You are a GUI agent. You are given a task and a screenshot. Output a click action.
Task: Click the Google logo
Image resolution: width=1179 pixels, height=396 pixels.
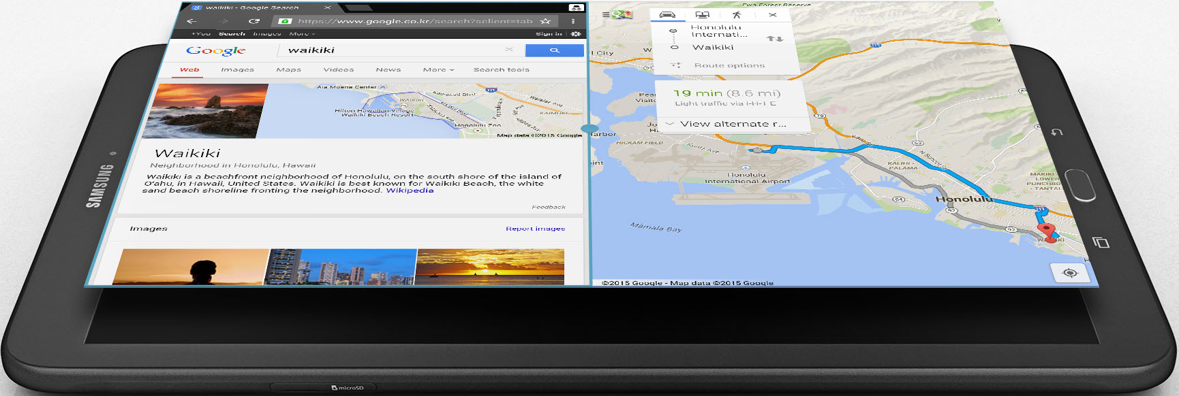tap(215, 51)
